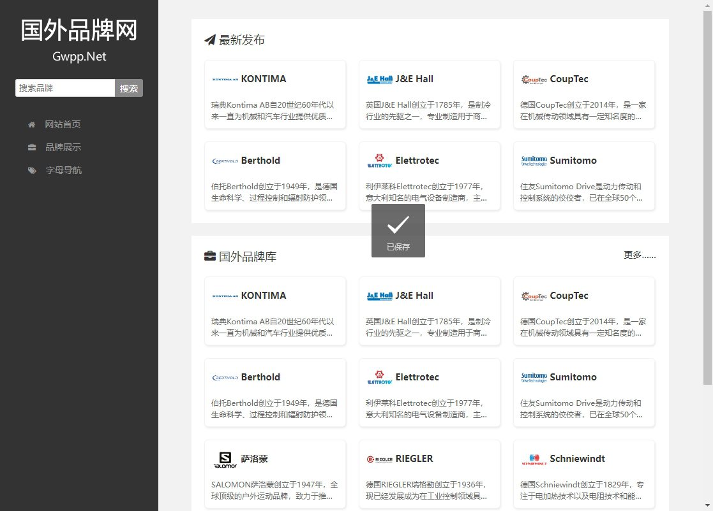Open the RIEGLER brand title

[x=414, y=459]
